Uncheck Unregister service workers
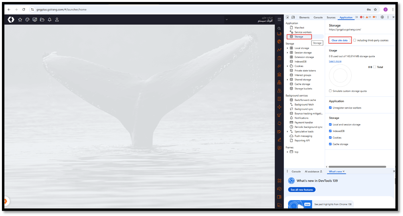This screenshot has height=216, width=403. (330, 108)
